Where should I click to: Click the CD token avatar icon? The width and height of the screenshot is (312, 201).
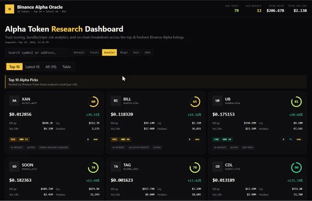pyautogui.click(x=217, y=167)
